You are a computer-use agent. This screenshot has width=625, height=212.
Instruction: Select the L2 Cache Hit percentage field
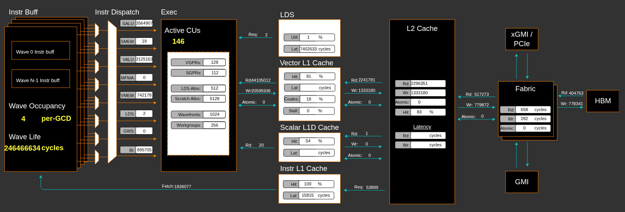[x=428, y=112]
